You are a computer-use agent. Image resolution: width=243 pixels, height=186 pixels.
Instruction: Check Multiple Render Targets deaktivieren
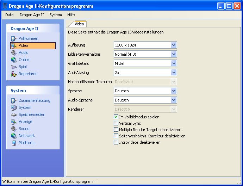click(x=116, y=130)
